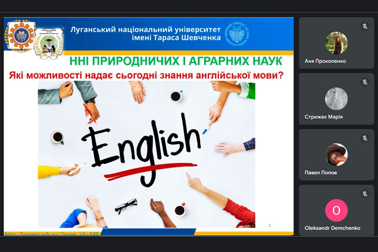Viewport: 378px width, 252px height.
Task: Click muted microphone icon on Oleksandr Demchenko tile
Action: tap(365, 194)
